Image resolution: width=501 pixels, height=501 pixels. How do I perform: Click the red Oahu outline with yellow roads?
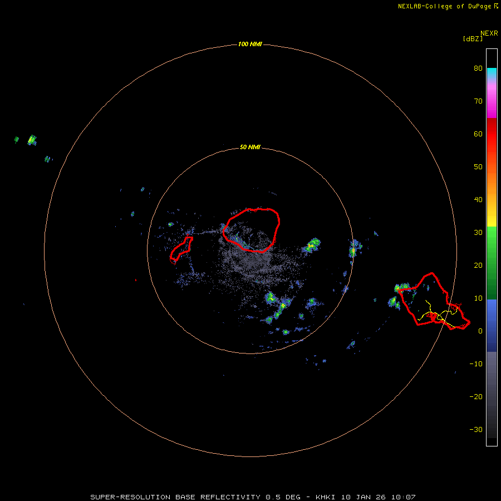pyautogui.click(x=433, y=301)
